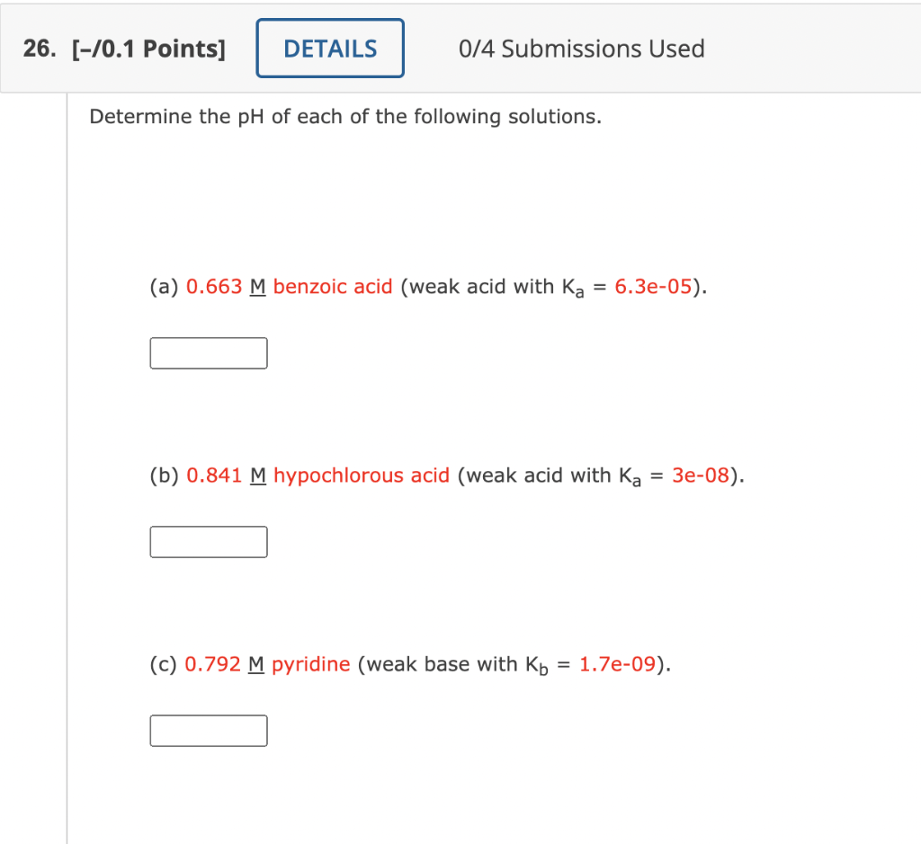The width and height of the screenshot is (921, 844).
Task: Click the hypochlorous acid label
Action: coord(361,475)
